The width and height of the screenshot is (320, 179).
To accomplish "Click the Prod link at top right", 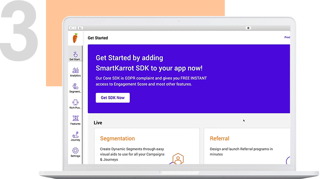I will click(287, 37).
